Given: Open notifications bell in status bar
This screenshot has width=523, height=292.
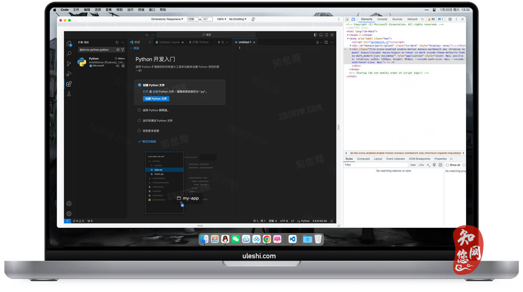Looking at the screenshot, I should 332,221.
